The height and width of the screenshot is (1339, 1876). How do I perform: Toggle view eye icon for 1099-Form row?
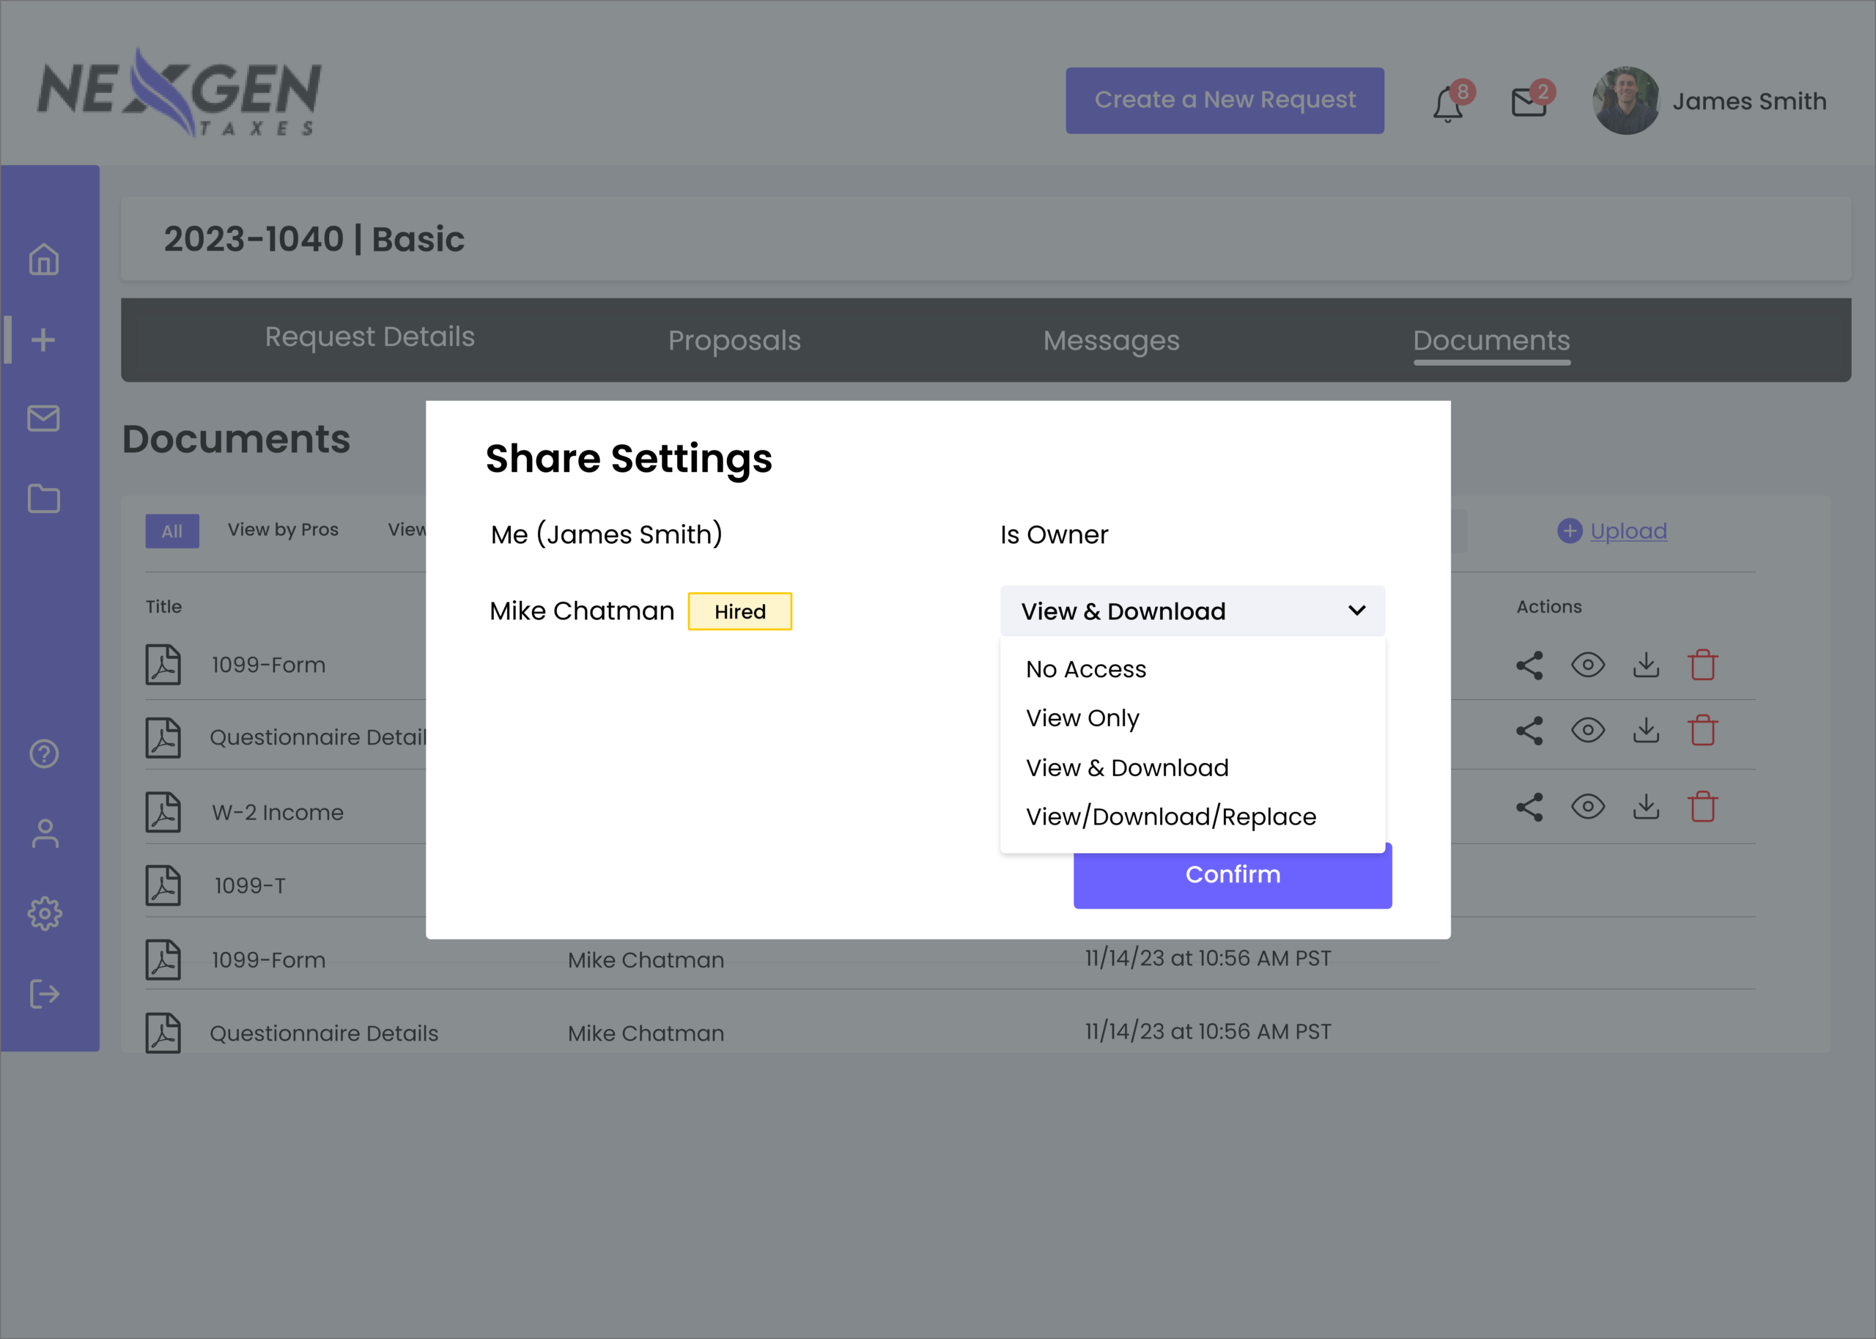1587,665
